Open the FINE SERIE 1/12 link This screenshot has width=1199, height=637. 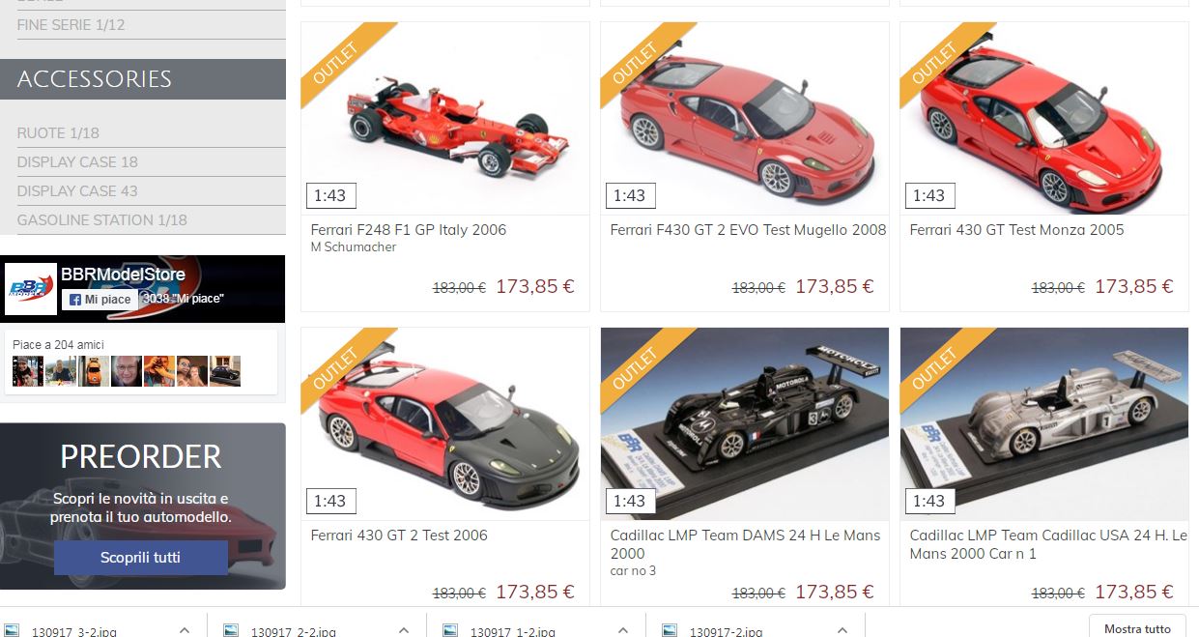71,24
